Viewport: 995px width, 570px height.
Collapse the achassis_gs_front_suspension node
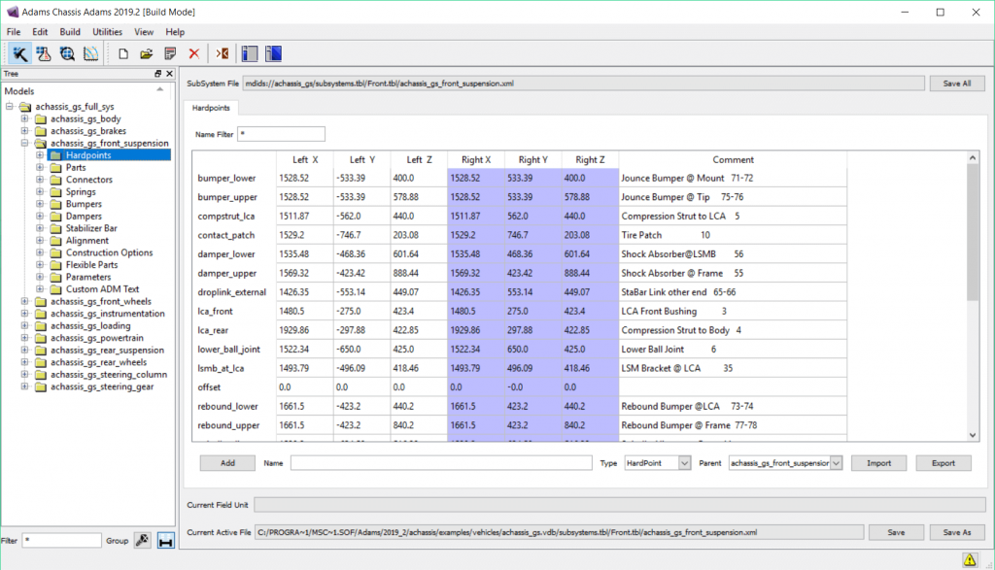(x=24, y=144)
